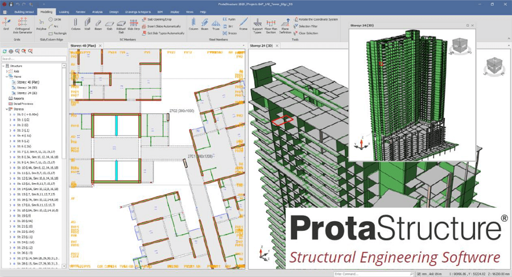Expand storey St: 1 (LG)
This screenshot has height=277, width=512.
(10, 120)
